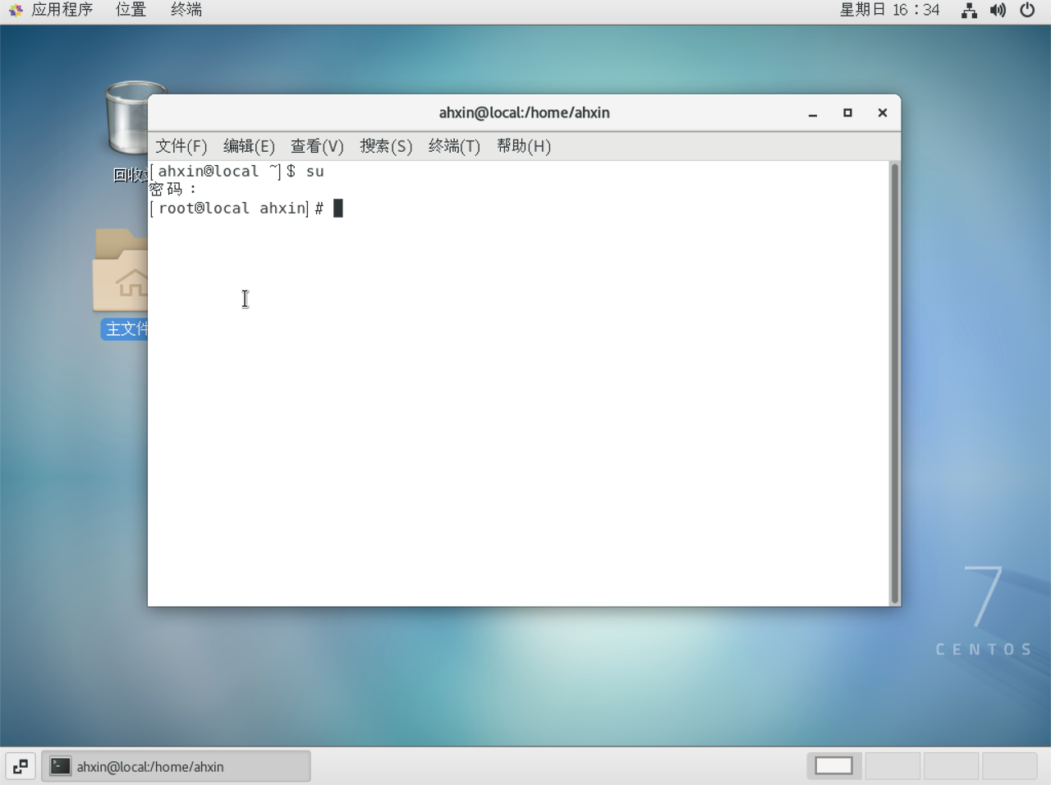This screenshot has height=785, width=1051.
Task: Open the 终端 app menu in top bar
Action: click(x=186, y=10)
